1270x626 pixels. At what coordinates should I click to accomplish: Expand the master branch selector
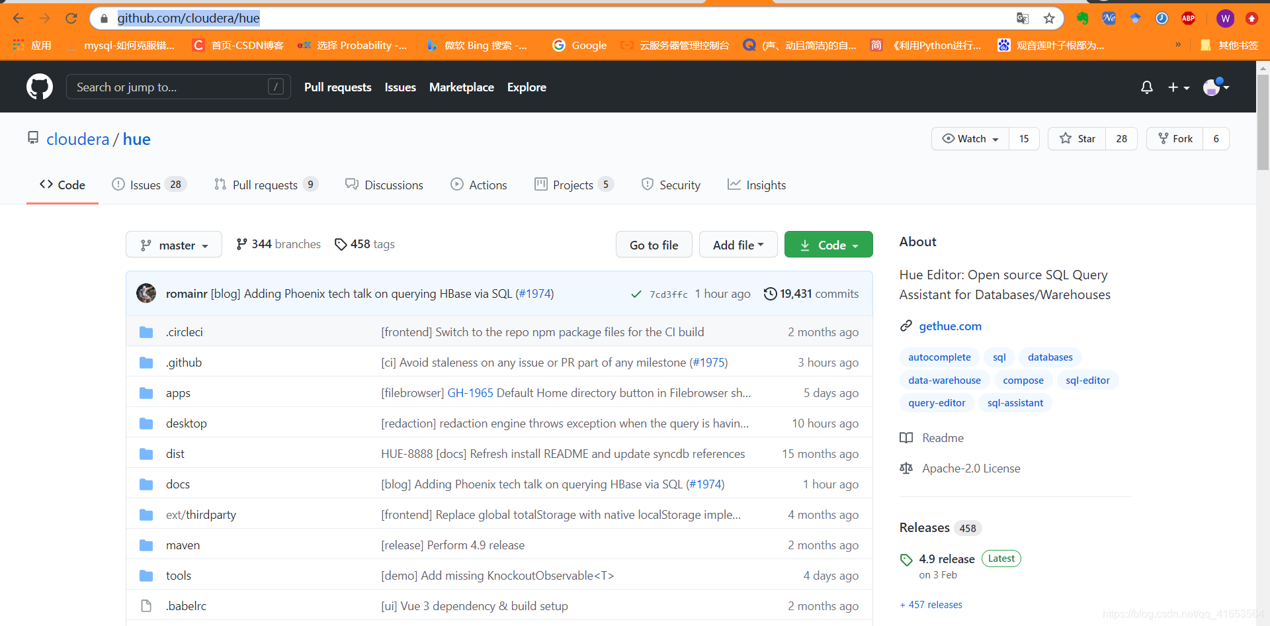174,245
